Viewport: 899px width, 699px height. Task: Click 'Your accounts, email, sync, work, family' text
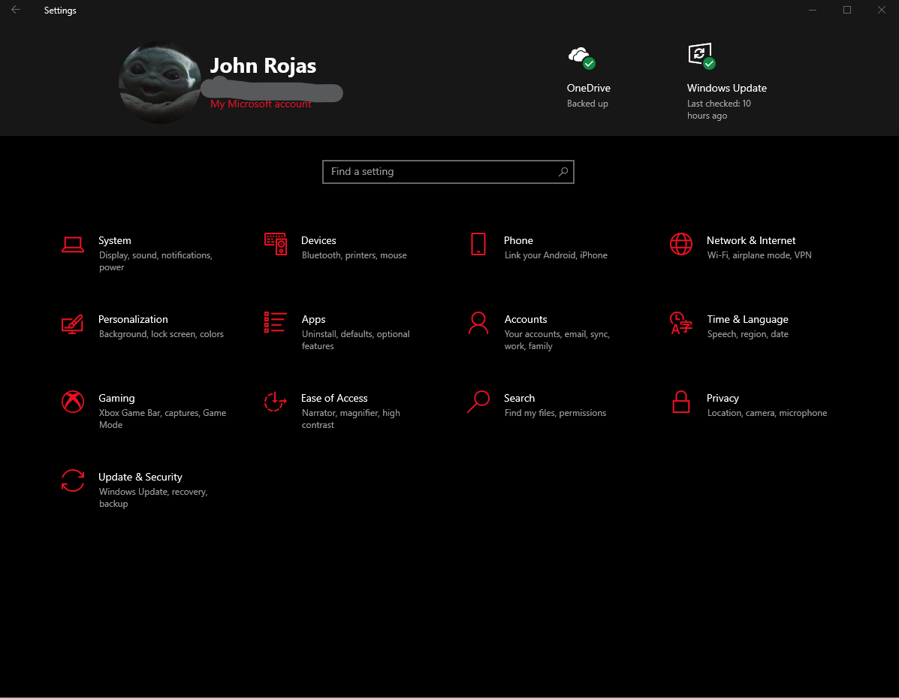(557, 340)
